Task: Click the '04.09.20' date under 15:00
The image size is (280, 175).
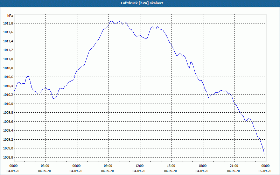Action: (170, 171)
